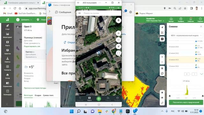This screenshot has height=115, width=204.
Task: Switch to the Вегетация tab
Action: click(28, 95)
